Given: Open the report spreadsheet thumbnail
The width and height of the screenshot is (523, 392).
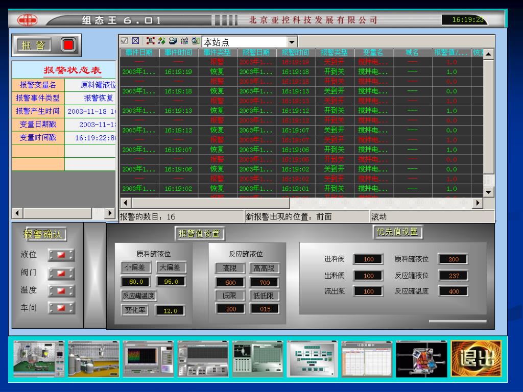Looking at the screenshot, I should [367, 359].
